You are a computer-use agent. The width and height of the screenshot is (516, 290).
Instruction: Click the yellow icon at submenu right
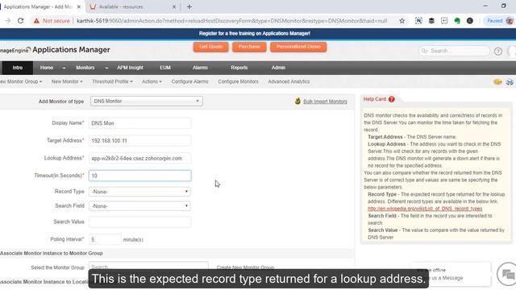click(x=497, y=81)
